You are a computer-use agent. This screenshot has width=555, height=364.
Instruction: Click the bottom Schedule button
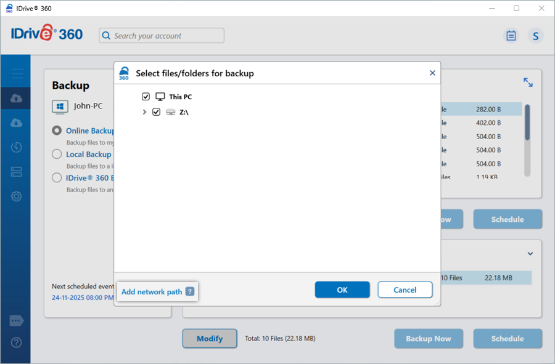pos(508,339)
